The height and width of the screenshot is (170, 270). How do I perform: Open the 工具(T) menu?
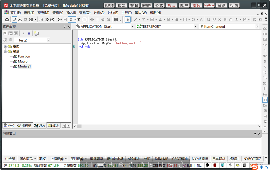[x=126, y=12]
